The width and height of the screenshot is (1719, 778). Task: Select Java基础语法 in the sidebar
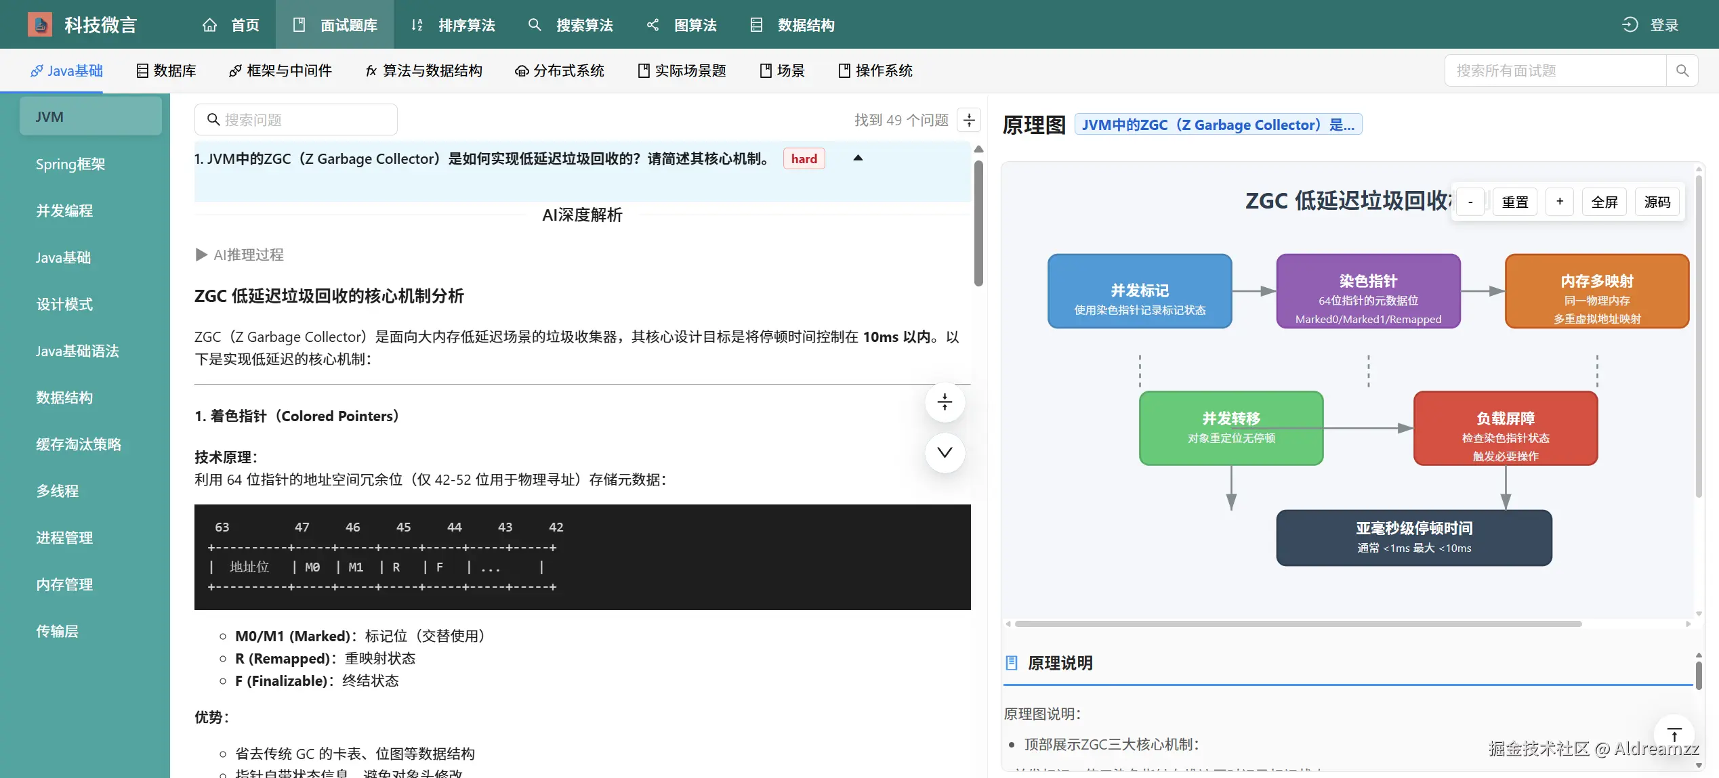tap(90, 351)
